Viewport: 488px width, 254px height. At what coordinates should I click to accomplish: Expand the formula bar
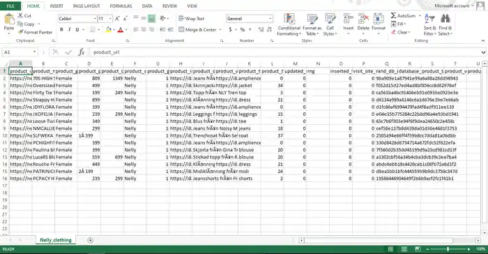pos(483,52)
